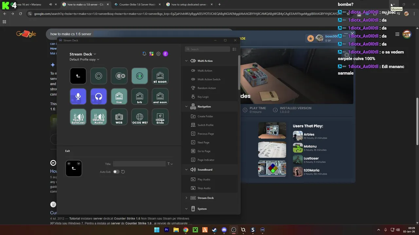Toggle the Auto Exit switch
Image resolution: width=419 pixels, height=235 pixels.
point(116,172)
